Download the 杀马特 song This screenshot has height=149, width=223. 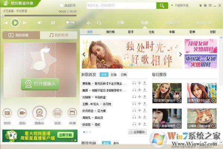click(145, 104)
